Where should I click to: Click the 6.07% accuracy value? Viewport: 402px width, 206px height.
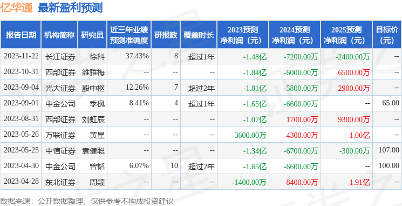coord(139,165)
